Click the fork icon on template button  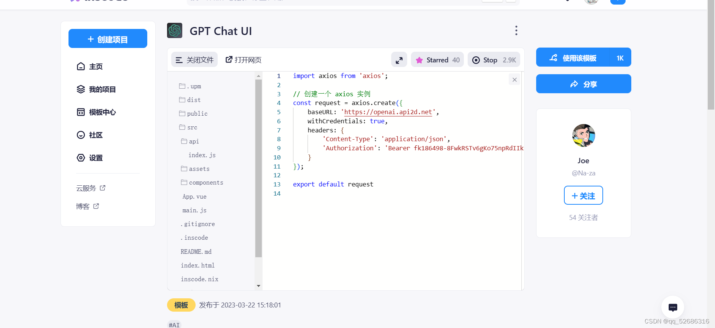click(553, 58)
